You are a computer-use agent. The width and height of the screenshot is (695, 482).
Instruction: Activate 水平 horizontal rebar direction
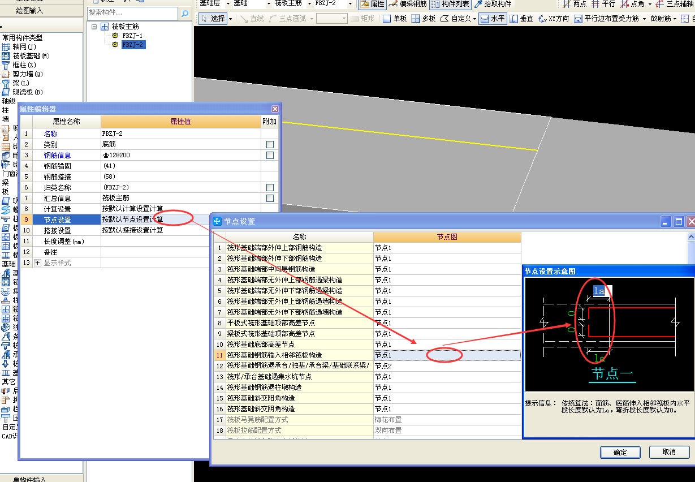[x=492, y=18]
